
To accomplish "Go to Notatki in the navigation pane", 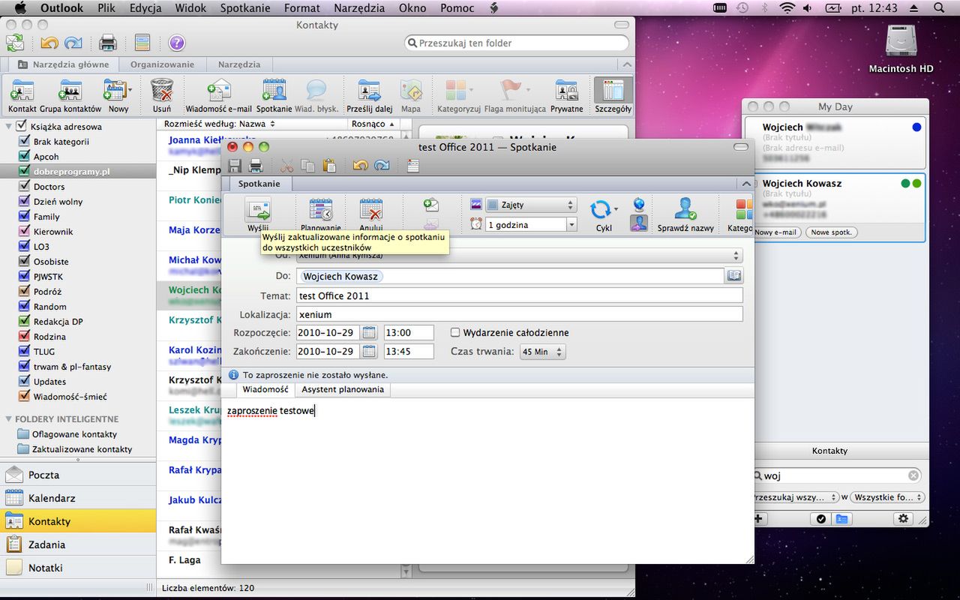I will pyautogui.click(x=78, y=568).
